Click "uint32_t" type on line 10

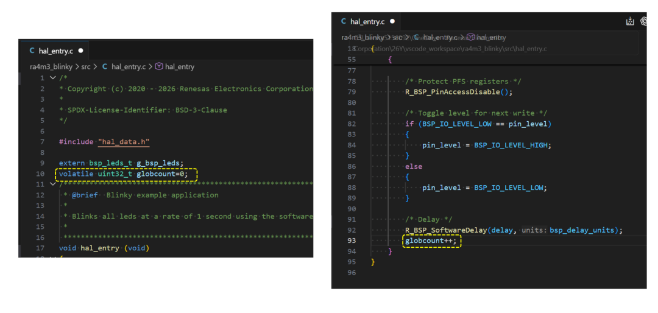click(115, 174)
